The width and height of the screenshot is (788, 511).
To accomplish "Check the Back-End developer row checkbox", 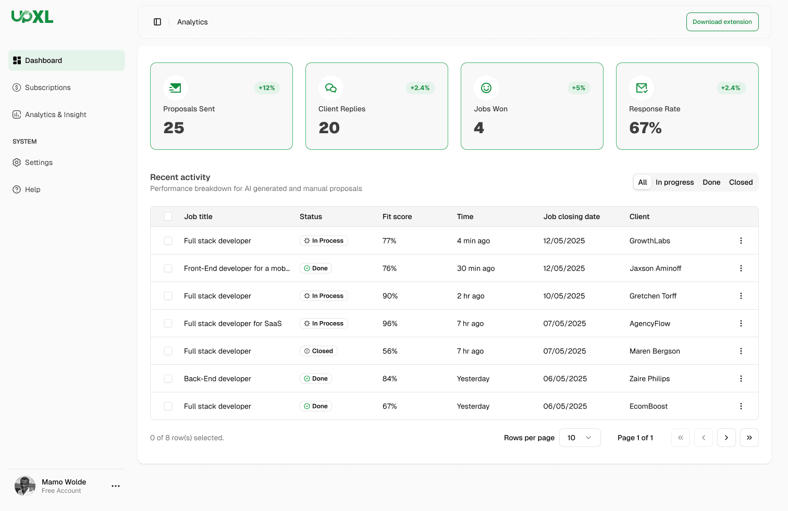I will tap(168, 378).
